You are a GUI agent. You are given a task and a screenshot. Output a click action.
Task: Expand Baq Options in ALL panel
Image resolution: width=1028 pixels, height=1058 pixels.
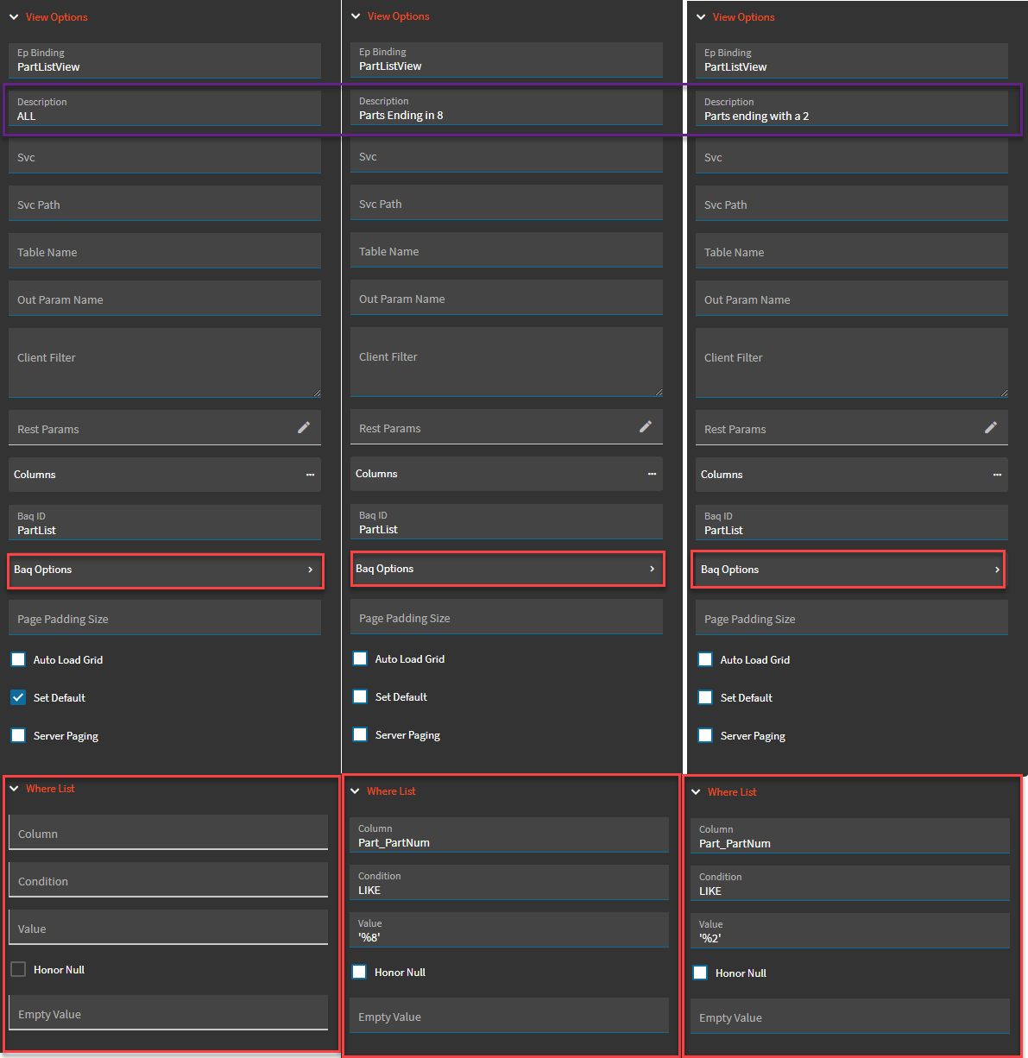(165, 570)
